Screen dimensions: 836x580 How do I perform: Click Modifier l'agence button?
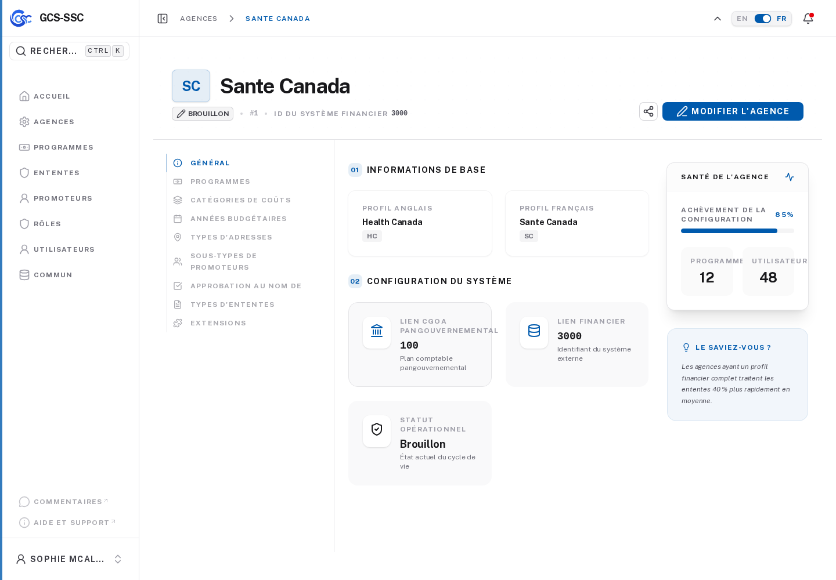733,111
